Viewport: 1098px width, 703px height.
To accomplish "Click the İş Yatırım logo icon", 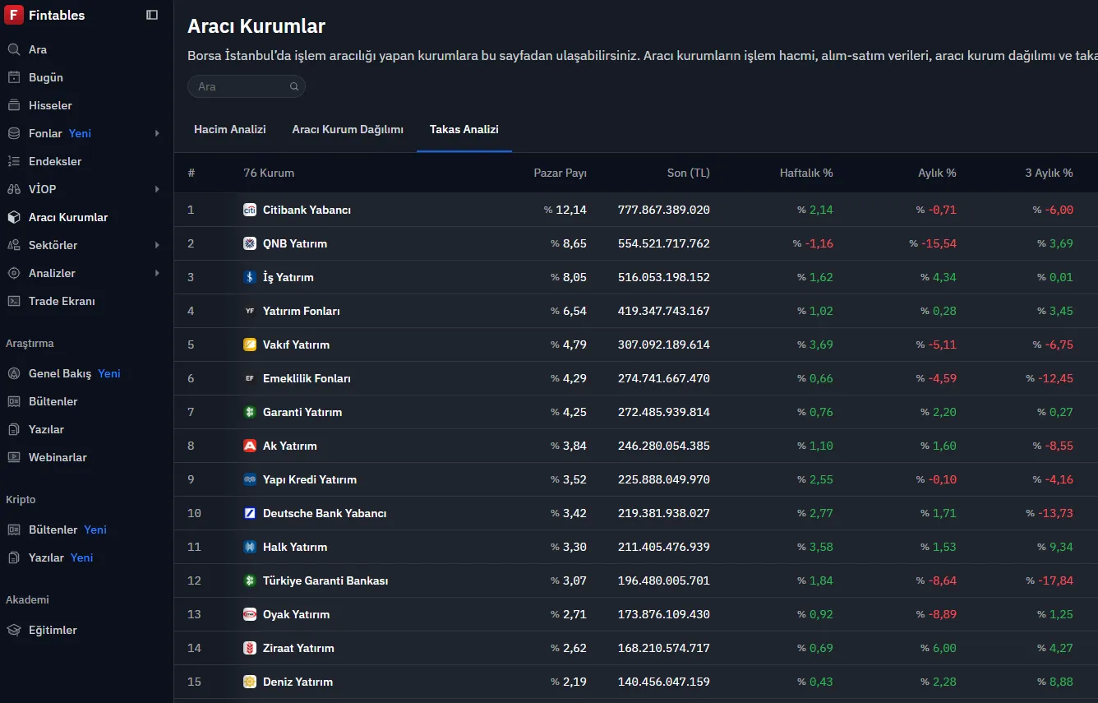I will pos(250,277).
